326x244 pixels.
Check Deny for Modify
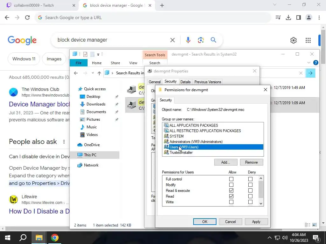click(x=250, y=185)
